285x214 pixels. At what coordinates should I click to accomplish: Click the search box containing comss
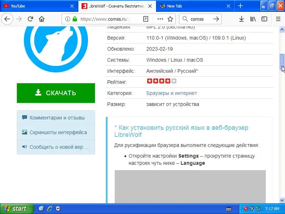tap(201, 19)
